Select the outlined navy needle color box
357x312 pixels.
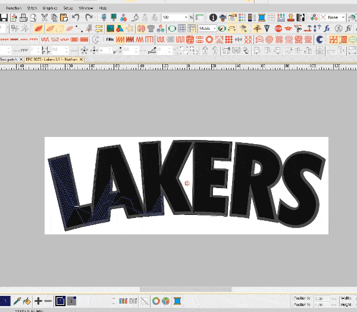click(60, 301)
